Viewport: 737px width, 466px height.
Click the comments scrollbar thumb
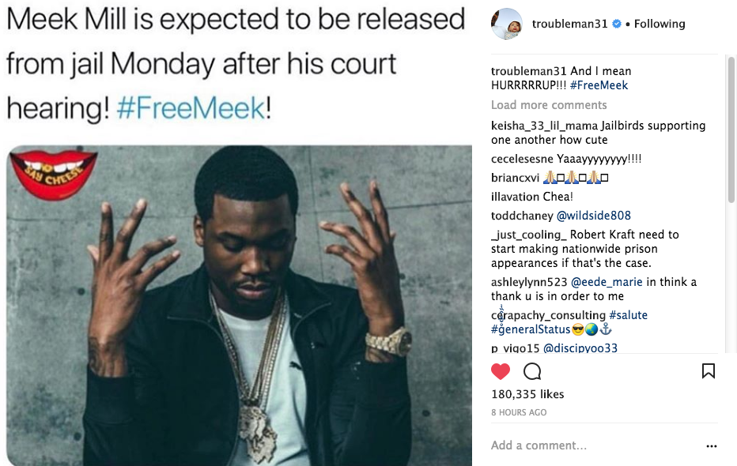(x=731, y=130)
